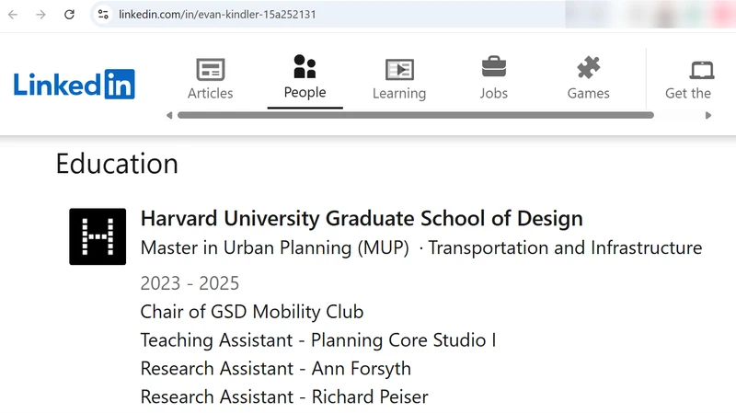Open the Games puzzle piece icon
Image resolution: width=736 pixels, height=413 pixels.
(588, 68)
